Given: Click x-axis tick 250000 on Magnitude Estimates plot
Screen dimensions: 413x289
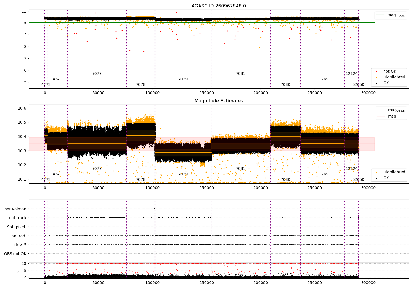Looking at the screenshot, I should tap(314, 188).
